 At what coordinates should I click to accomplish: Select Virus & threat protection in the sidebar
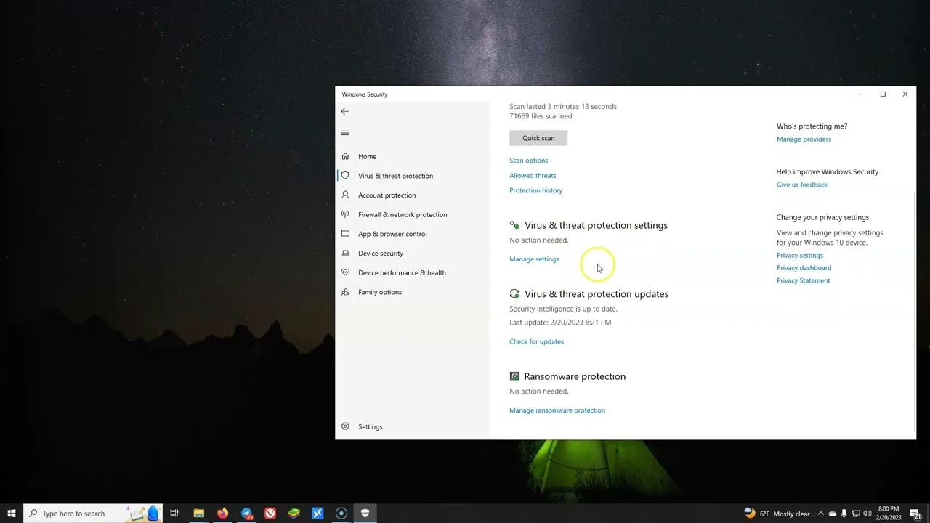click(395, 175)
